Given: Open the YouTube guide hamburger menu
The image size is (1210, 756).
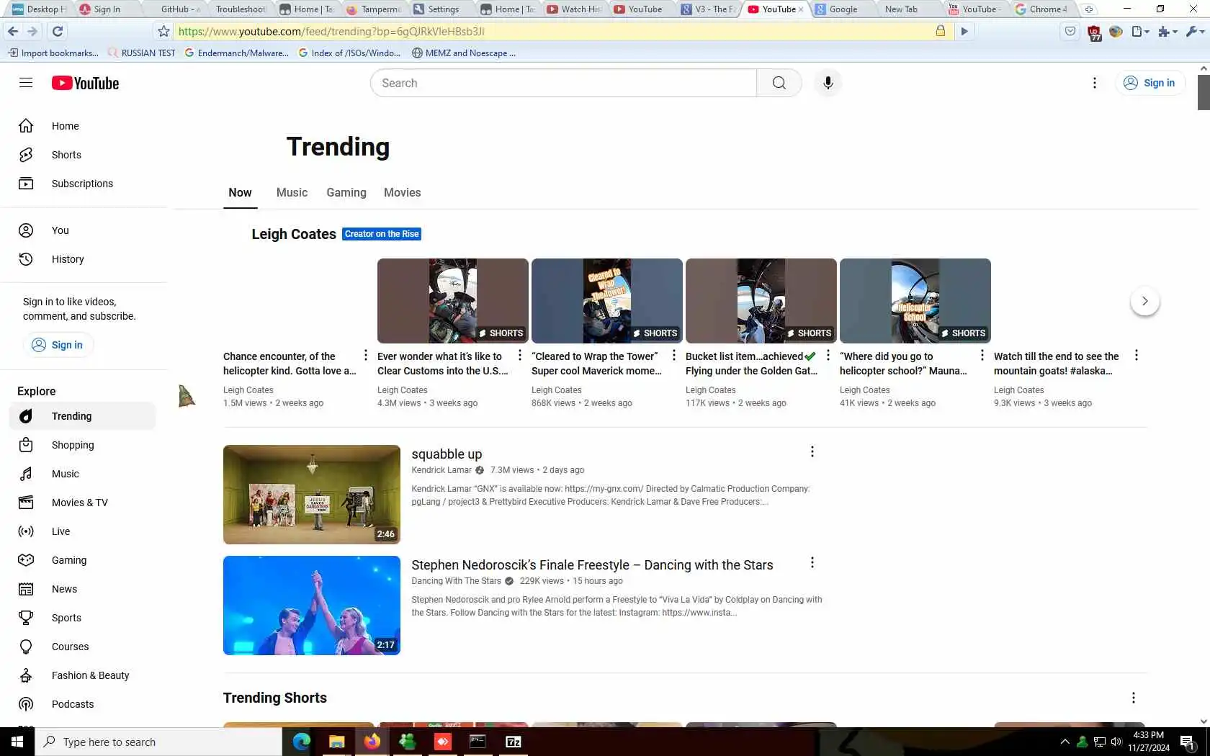Looking at the screenshot, I should pyautogui.click(x=26, y=83).
